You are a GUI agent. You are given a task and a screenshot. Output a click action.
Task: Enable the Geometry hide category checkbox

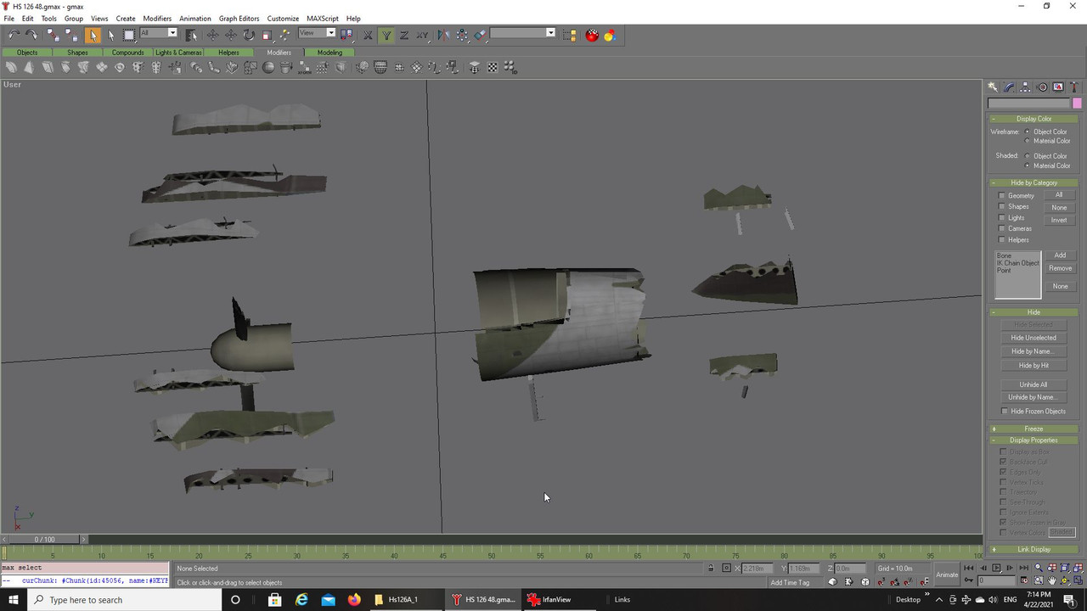1002,196
